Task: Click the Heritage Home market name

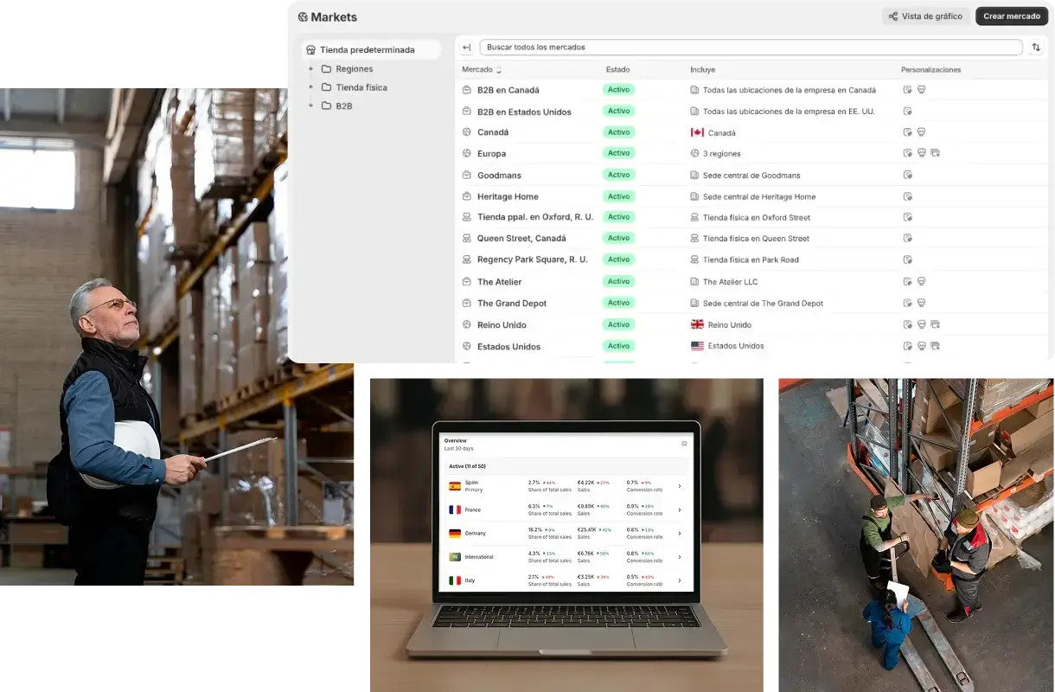Action: tap(508, 196)
